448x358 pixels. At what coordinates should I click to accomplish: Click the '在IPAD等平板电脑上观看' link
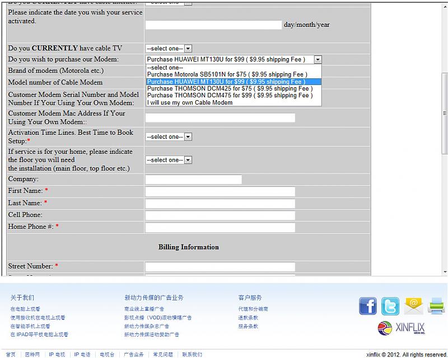click(x=39, y=335)
